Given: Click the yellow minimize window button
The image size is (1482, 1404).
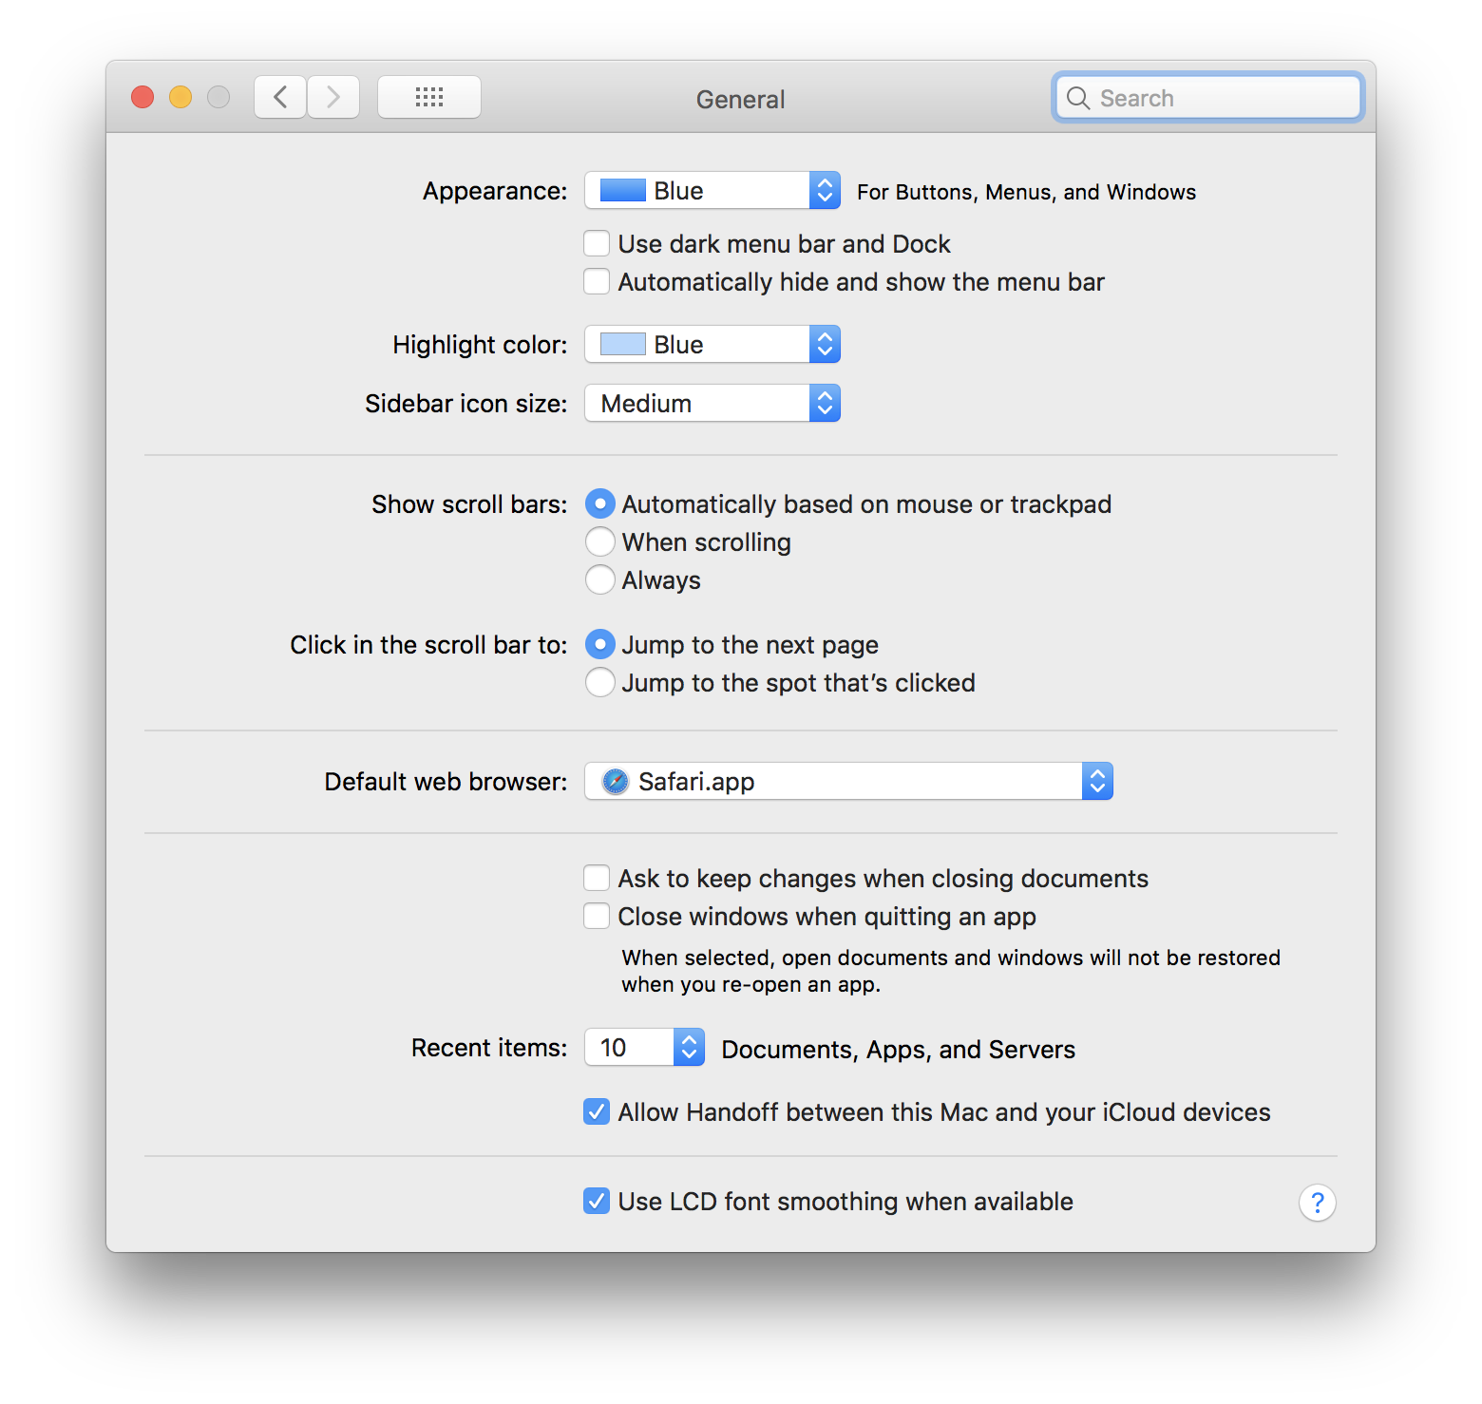Looking at the screenshot, I should (180, 97).
